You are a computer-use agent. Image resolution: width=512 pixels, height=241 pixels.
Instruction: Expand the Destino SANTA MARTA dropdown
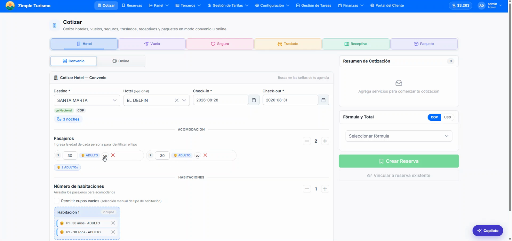pos(87,100)
